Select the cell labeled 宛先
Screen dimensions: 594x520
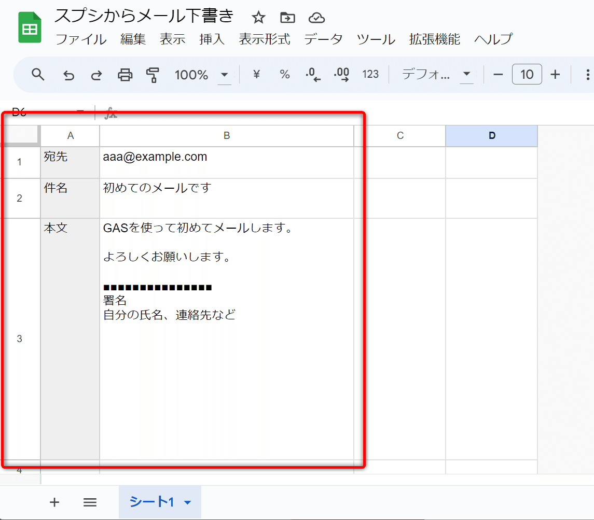click(x=70, y=162)
